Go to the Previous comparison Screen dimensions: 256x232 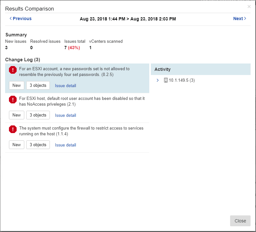(20, 19)
